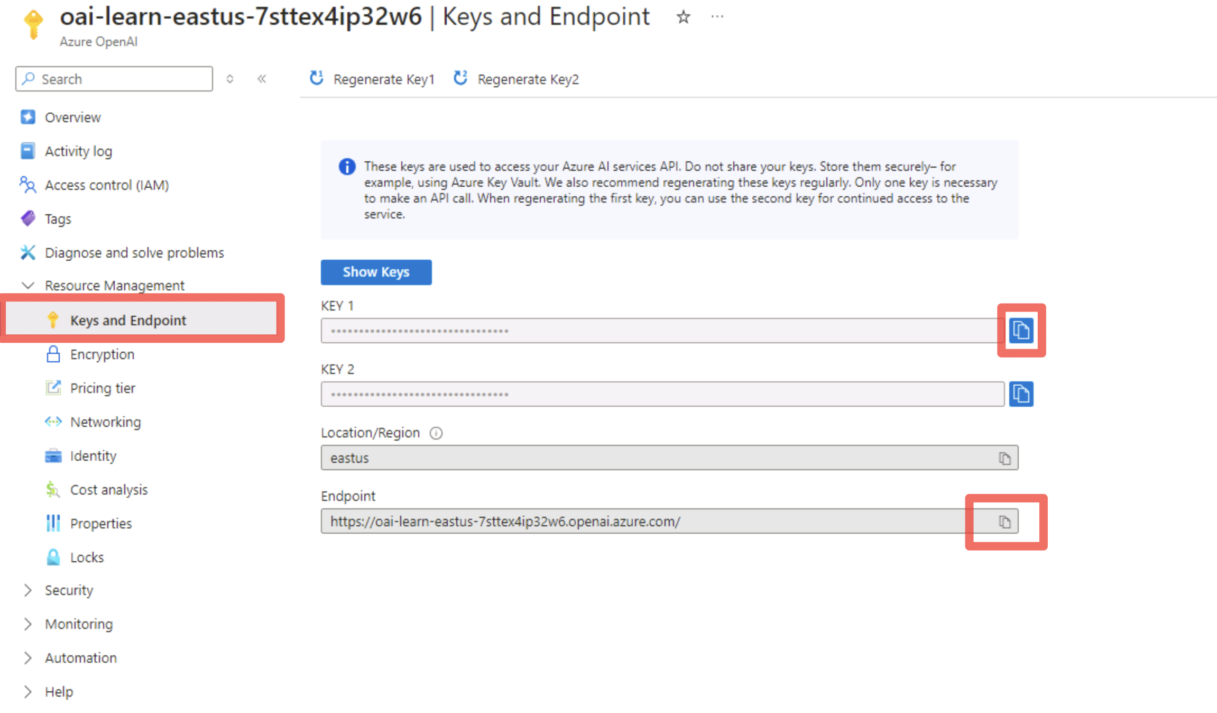Copy the Location/Region value
The width and height of the screenshot is (1217, 713).
(1004, 458)
